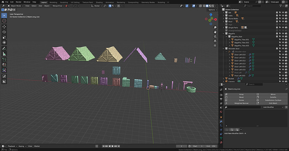Open the Object Mode dropdown

[x=15, y=6]
